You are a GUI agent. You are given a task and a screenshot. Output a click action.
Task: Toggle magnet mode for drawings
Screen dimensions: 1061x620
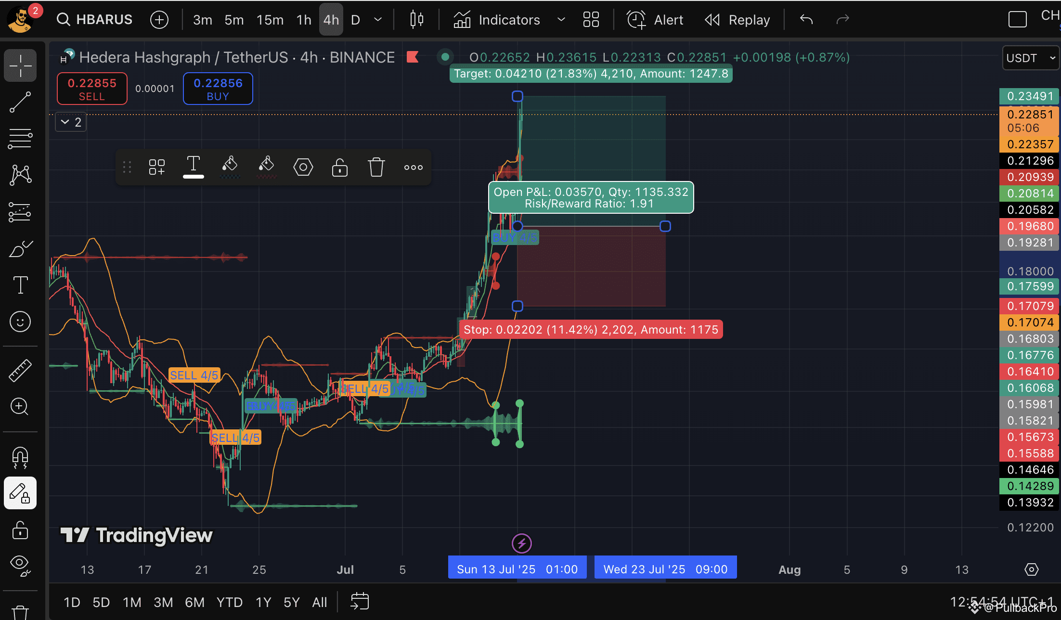click(20, 458)
